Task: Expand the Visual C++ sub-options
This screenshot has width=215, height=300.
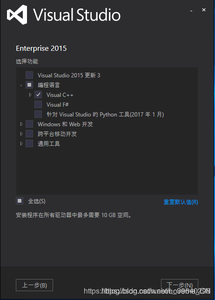Action: point(30,95)
